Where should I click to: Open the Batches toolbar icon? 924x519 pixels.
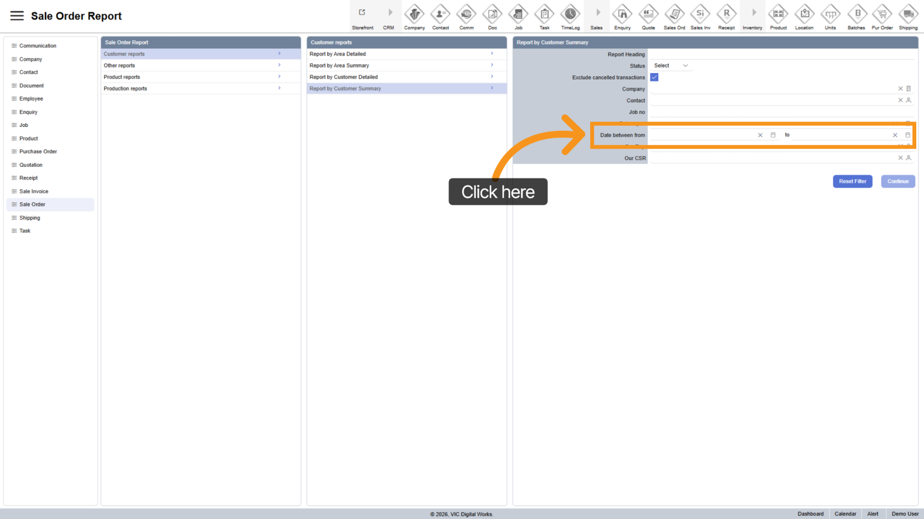pyautogui.click(x=856, y=14)
